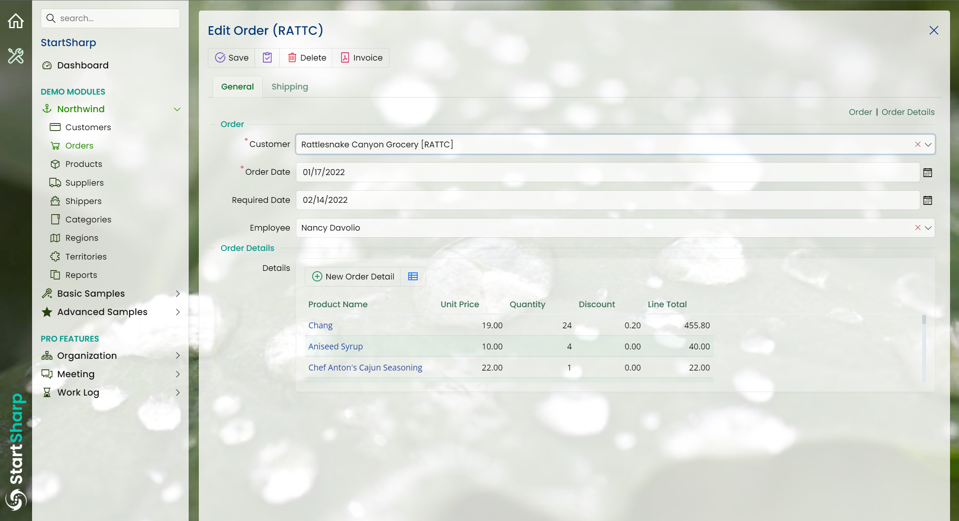
Task: Open the tools icon in left rail
Action: tap(16, 56)
